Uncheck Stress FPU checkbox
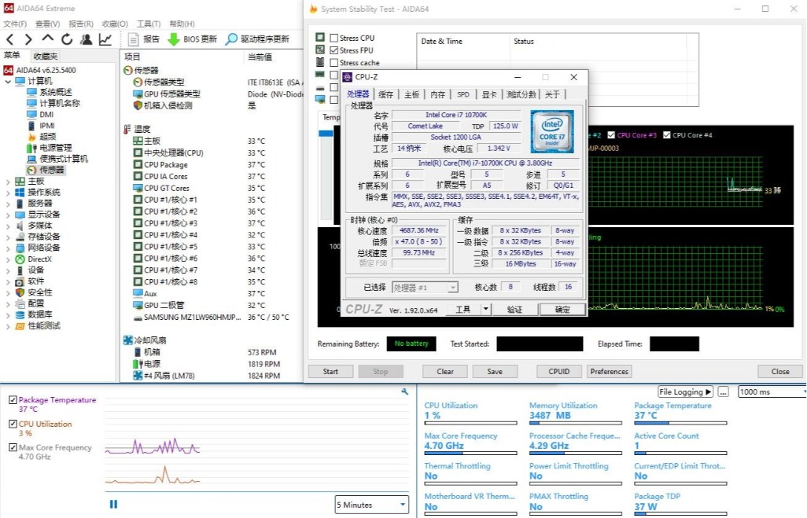 click(x=334, y=50)
